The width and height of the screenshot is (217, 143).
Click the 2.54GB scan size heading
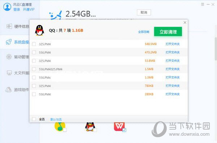(81, 14)
